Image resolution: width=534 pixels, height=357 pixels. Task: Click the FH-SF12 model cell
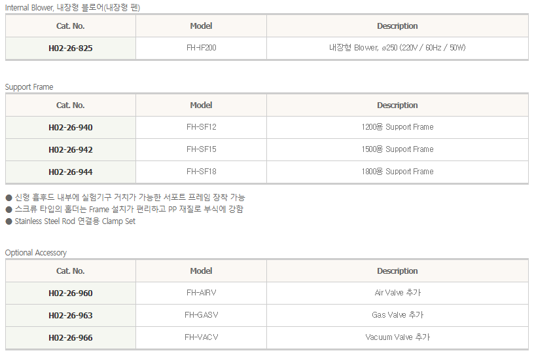(x=202, y=127)
